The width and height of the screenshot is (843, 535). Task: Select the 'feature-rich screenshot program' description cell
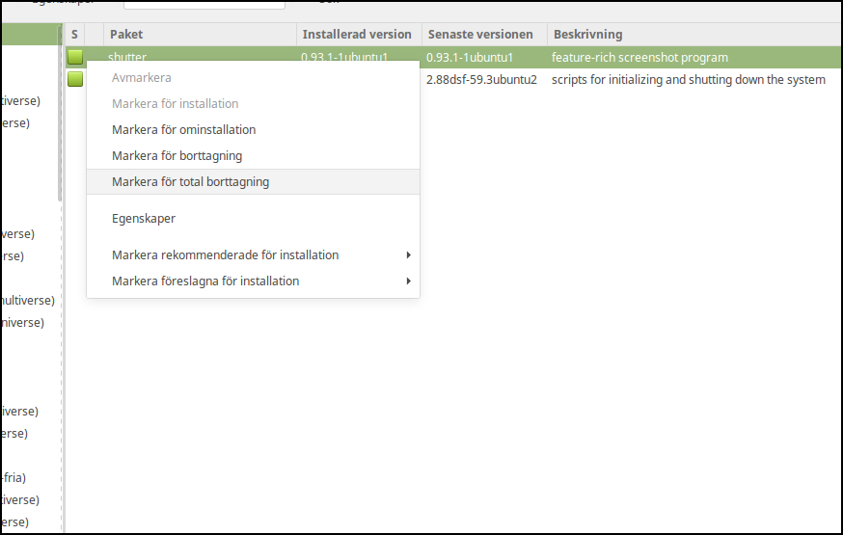coord(639,58)
